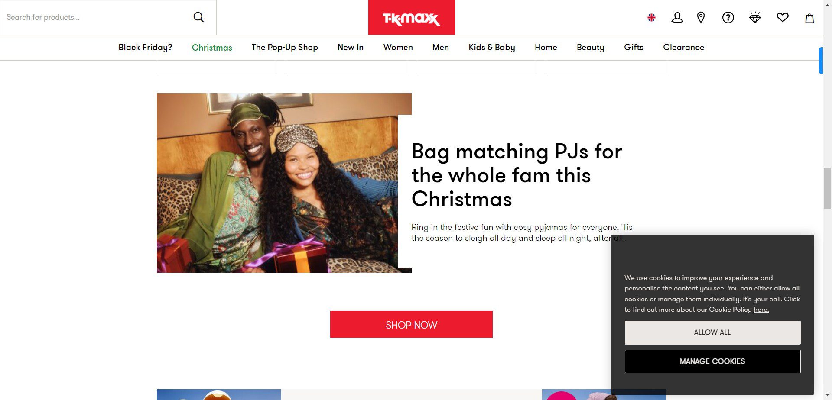This screenshot has height=400, width=832.
Task: Open the UK flag country selector
Action: click(x=651, y=18)
